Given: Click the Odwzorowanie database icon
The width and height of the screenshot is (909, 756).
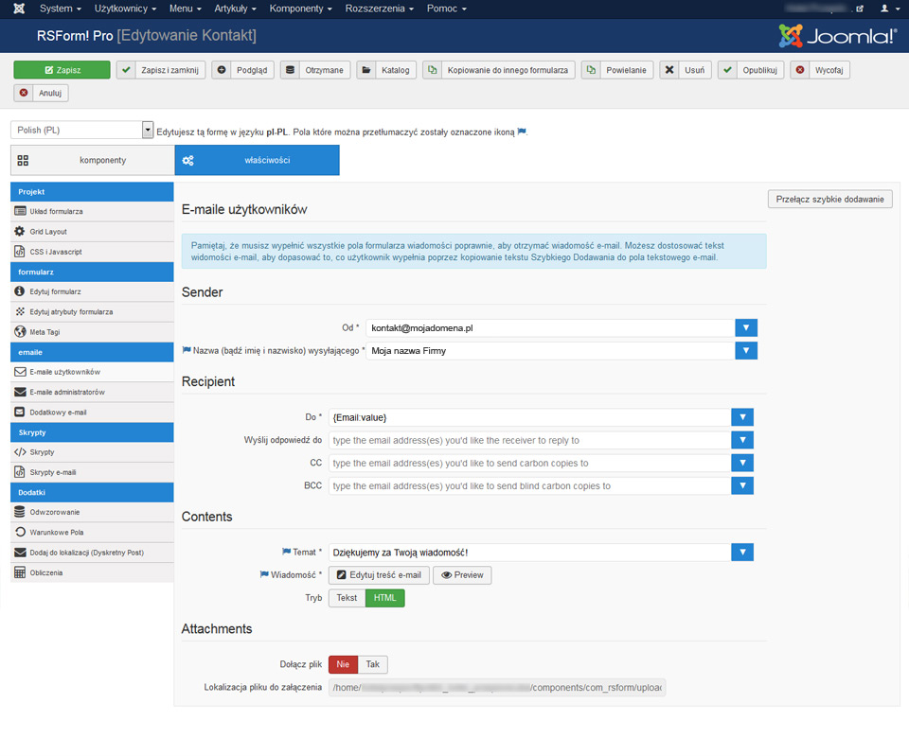Looking at the screenshot, I should tap(20, 512).
